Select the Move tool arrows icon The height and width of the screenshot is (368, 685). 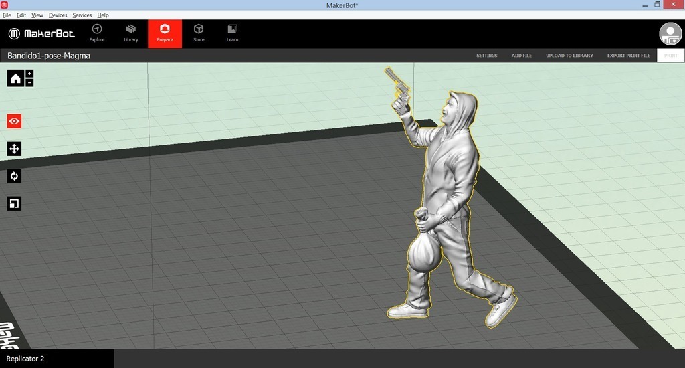pyautogui.click(x=14, y=149)
